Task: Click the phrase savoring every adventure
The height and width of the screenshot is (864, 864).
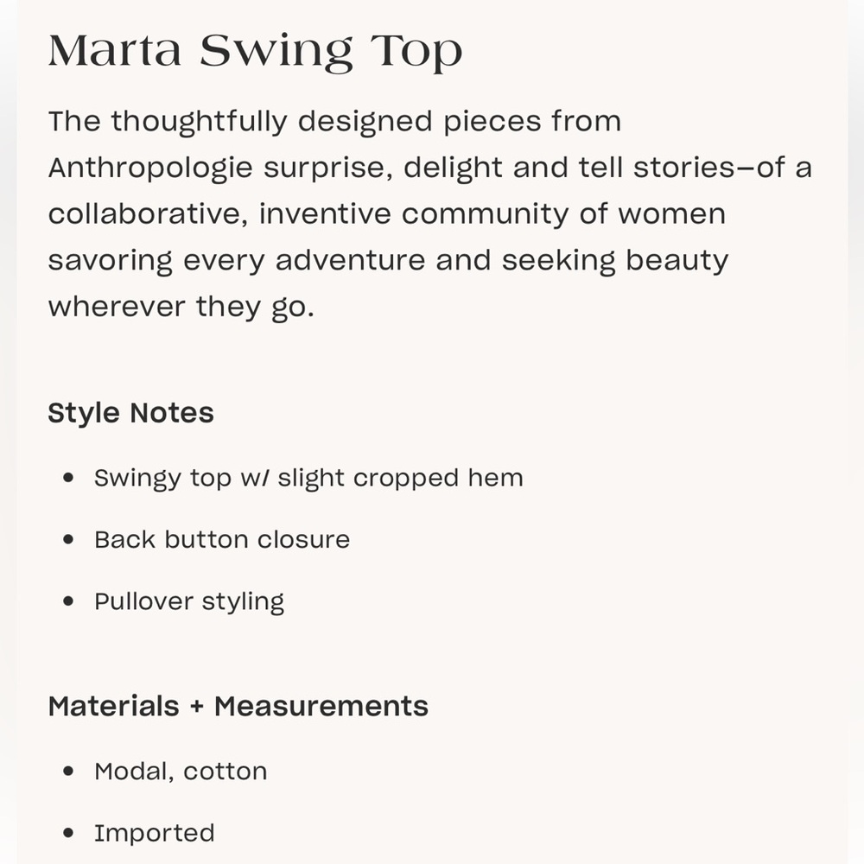Action: point(237,261)
